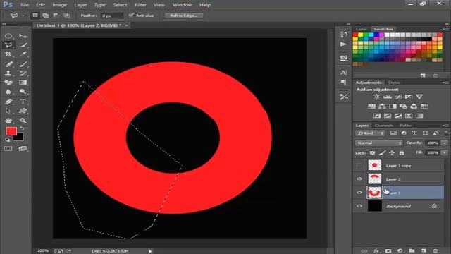The image size is (451, 254).
Task: Select the Quick Selection tool
Action: [x=23, y=45]
